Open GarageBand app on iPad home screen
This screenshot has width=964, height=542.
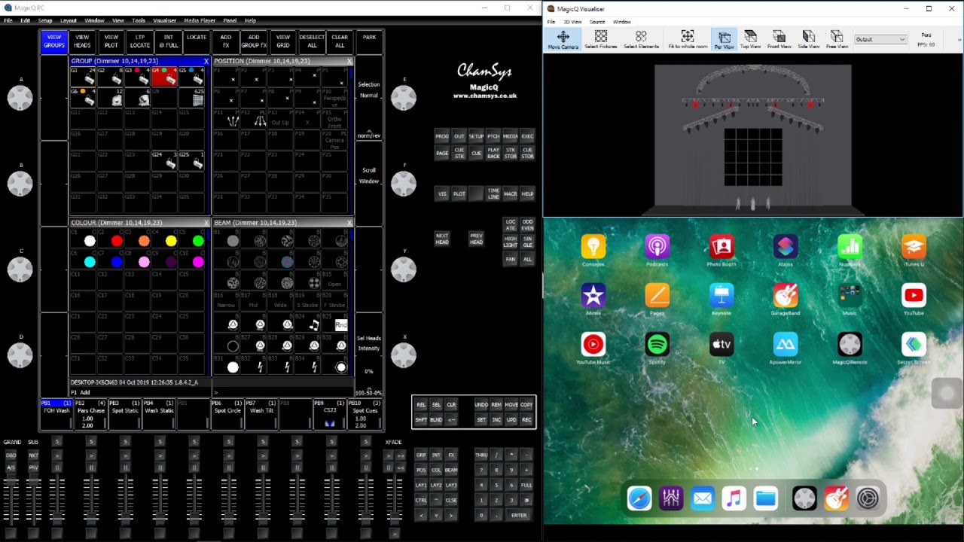click(786, 295)
